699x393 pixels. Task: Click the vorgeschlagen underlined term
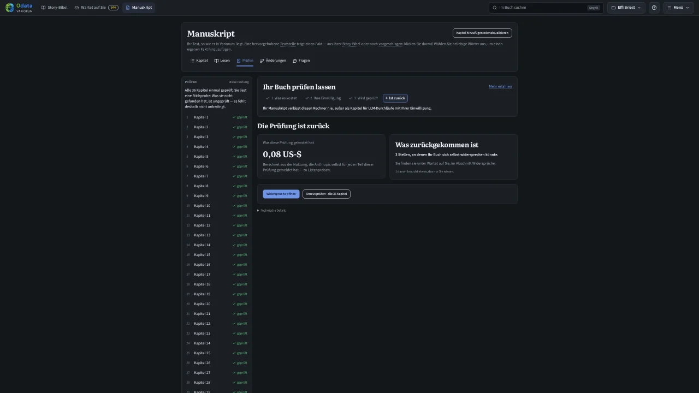tap(390, 44)
